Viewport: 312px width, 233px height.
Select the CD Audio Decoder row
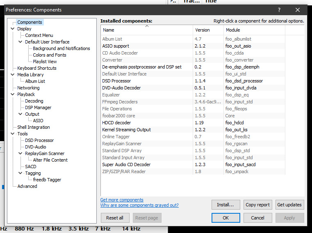(x=193, y=53)
